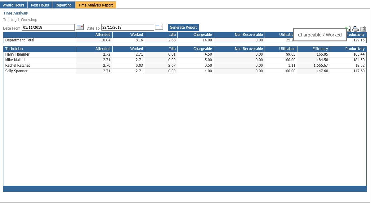Switch to the Award Hours tab
371x203 pixels.
tap(14, 5)
